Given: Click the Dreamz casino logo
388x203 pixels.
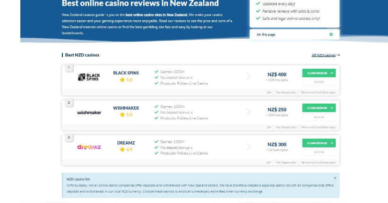Looking at the screenshot, I should click(x=89, y=147).
